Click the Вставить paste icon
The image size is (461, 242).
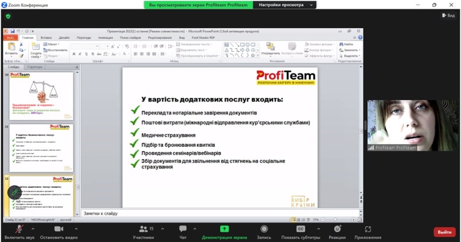tap(11, 47)
